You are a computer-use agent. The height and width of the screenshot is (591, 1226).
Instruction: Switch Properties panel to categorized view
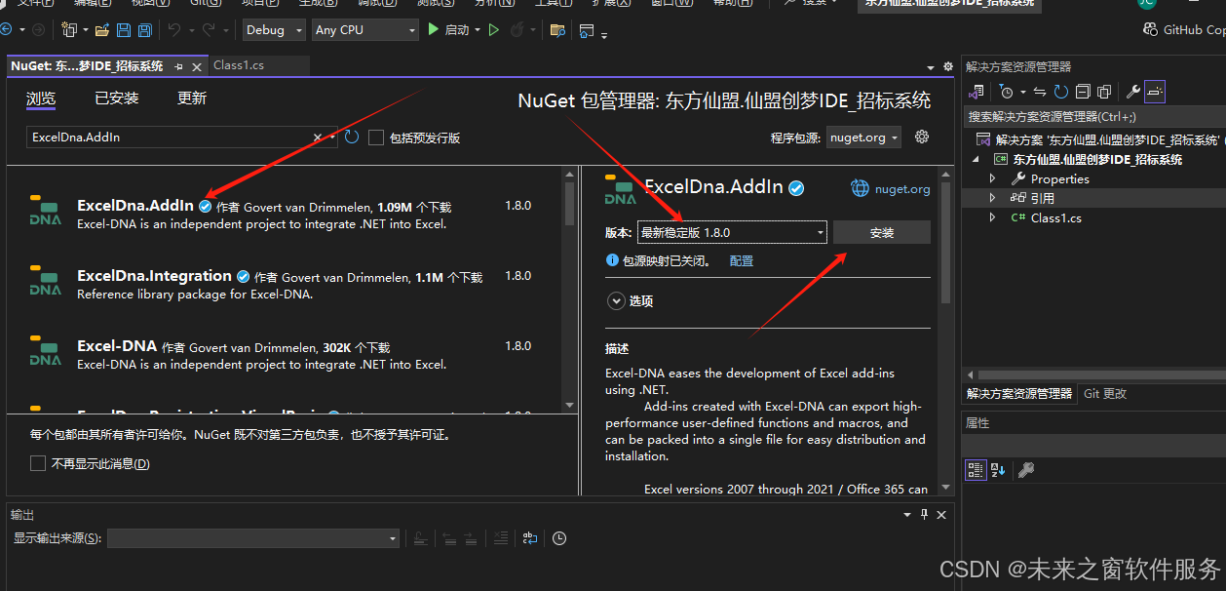976,470
